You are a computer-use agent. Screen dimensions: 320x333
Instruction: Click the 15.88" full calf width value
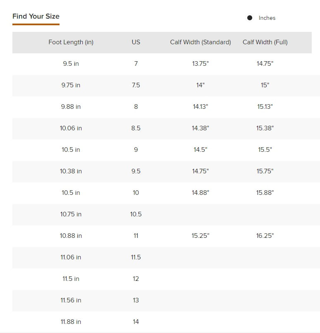click(265, 193)
